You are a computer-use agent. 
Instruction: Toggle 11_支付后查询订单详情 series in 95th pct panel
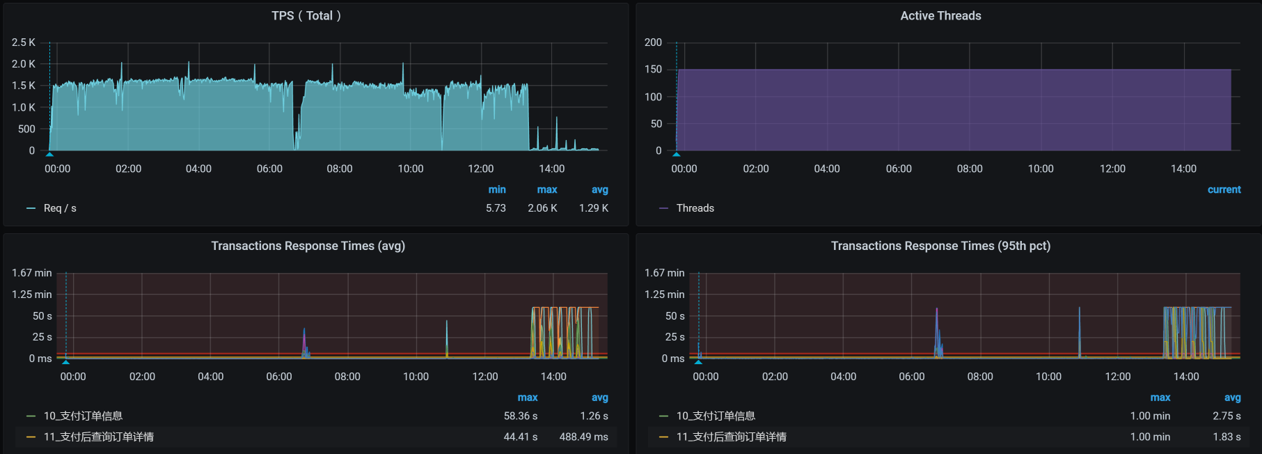731,437
